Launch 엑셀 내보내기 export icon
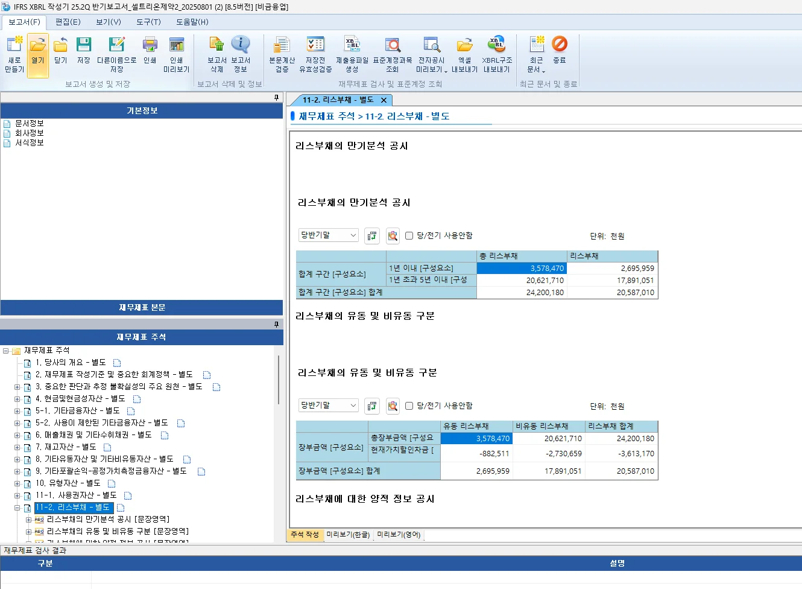Viewport: 802px width, 589px height. pyautogui.click(x=464, y=54)
